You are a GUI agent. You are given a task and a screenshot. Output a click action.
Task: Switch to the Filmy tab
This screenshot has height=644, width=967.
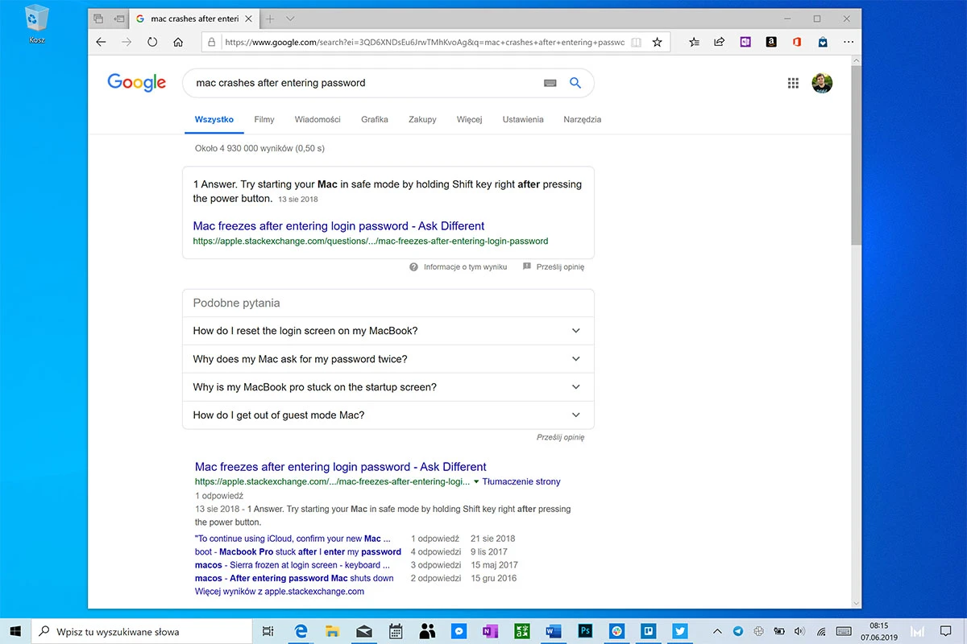[x=264, y=119]
